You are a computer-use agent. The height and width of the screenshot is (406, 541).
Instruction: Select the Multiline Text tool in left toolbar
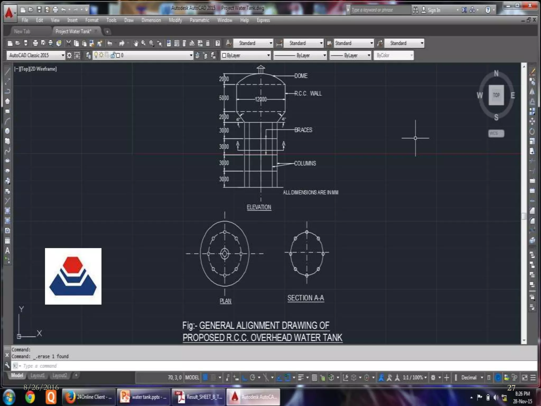point(7,251)
